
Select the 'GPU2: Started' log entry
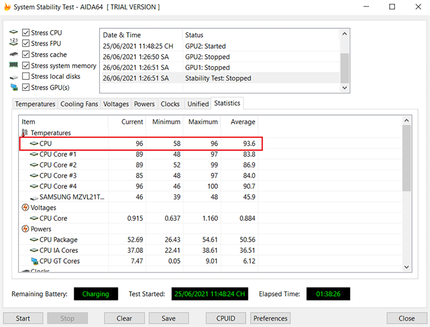click(x=220, y=46)
